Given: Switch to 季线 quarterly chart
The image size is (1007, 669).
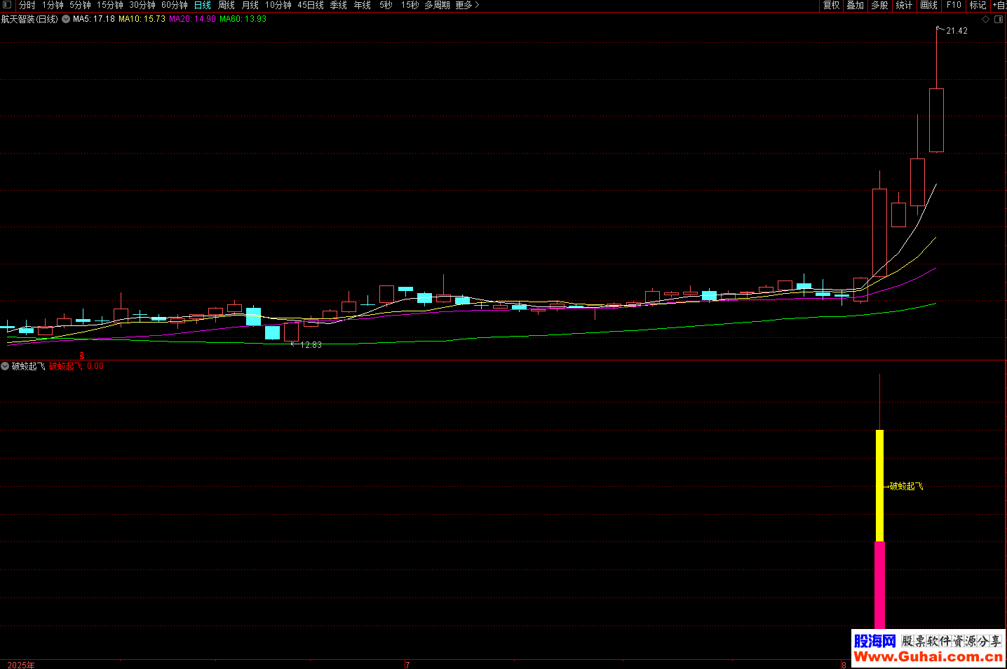Looking at the screenshot, I should (x=339, y=5).
